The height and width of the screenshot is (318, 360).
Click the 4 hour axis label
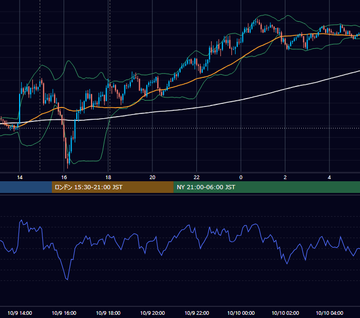329,178
